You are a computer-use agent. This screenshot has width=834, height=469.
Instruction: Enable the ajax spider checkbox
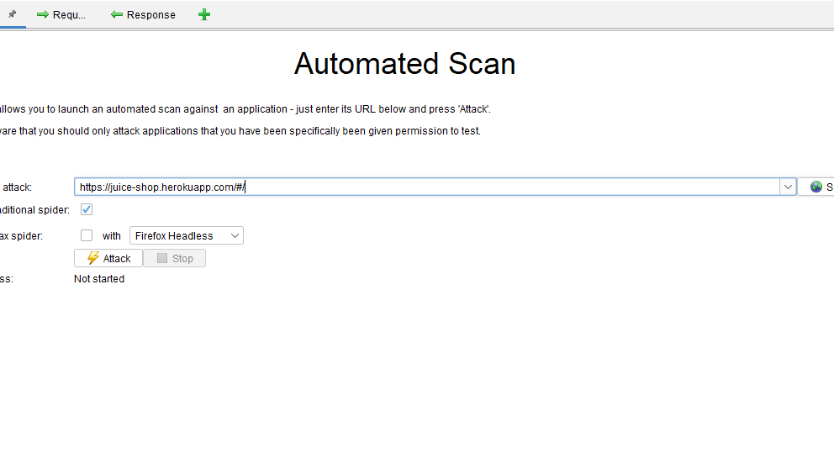[x=86, y=235]
